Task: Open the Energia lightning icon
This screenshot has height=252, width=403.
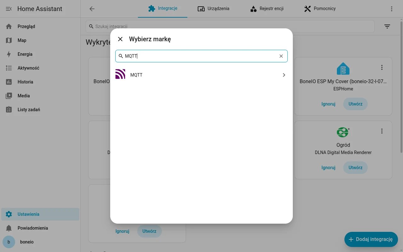Action: pos(9,54)
